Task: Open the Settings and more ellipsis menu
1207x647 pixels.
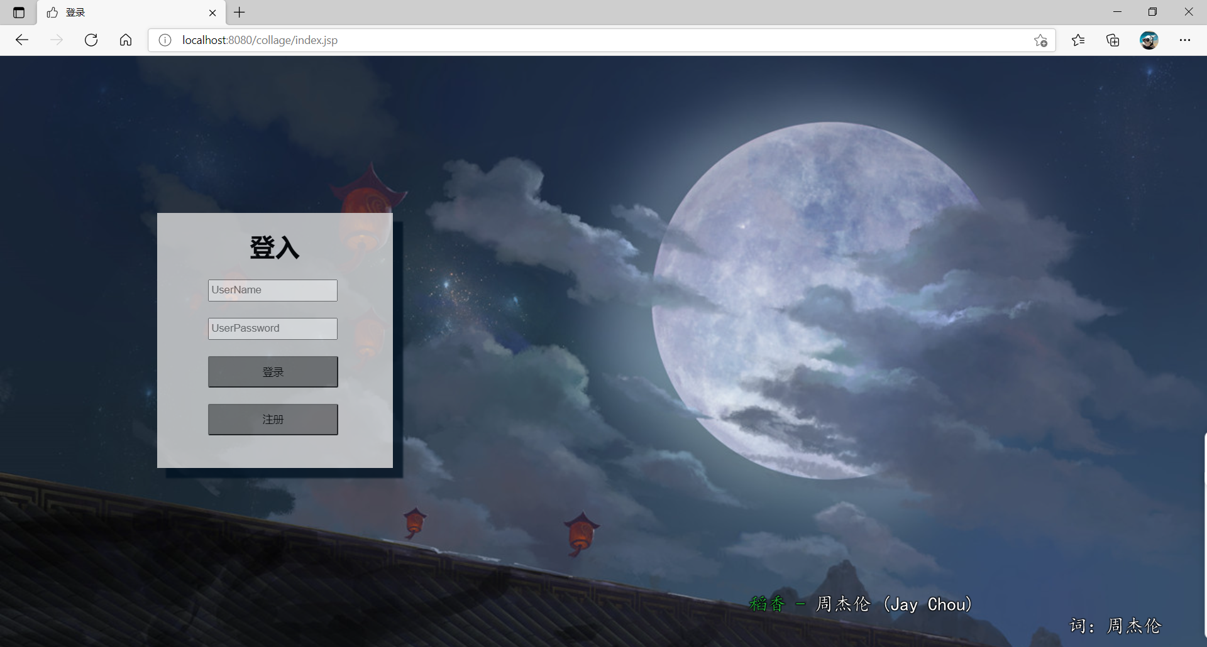Action: click(1185, 40)
